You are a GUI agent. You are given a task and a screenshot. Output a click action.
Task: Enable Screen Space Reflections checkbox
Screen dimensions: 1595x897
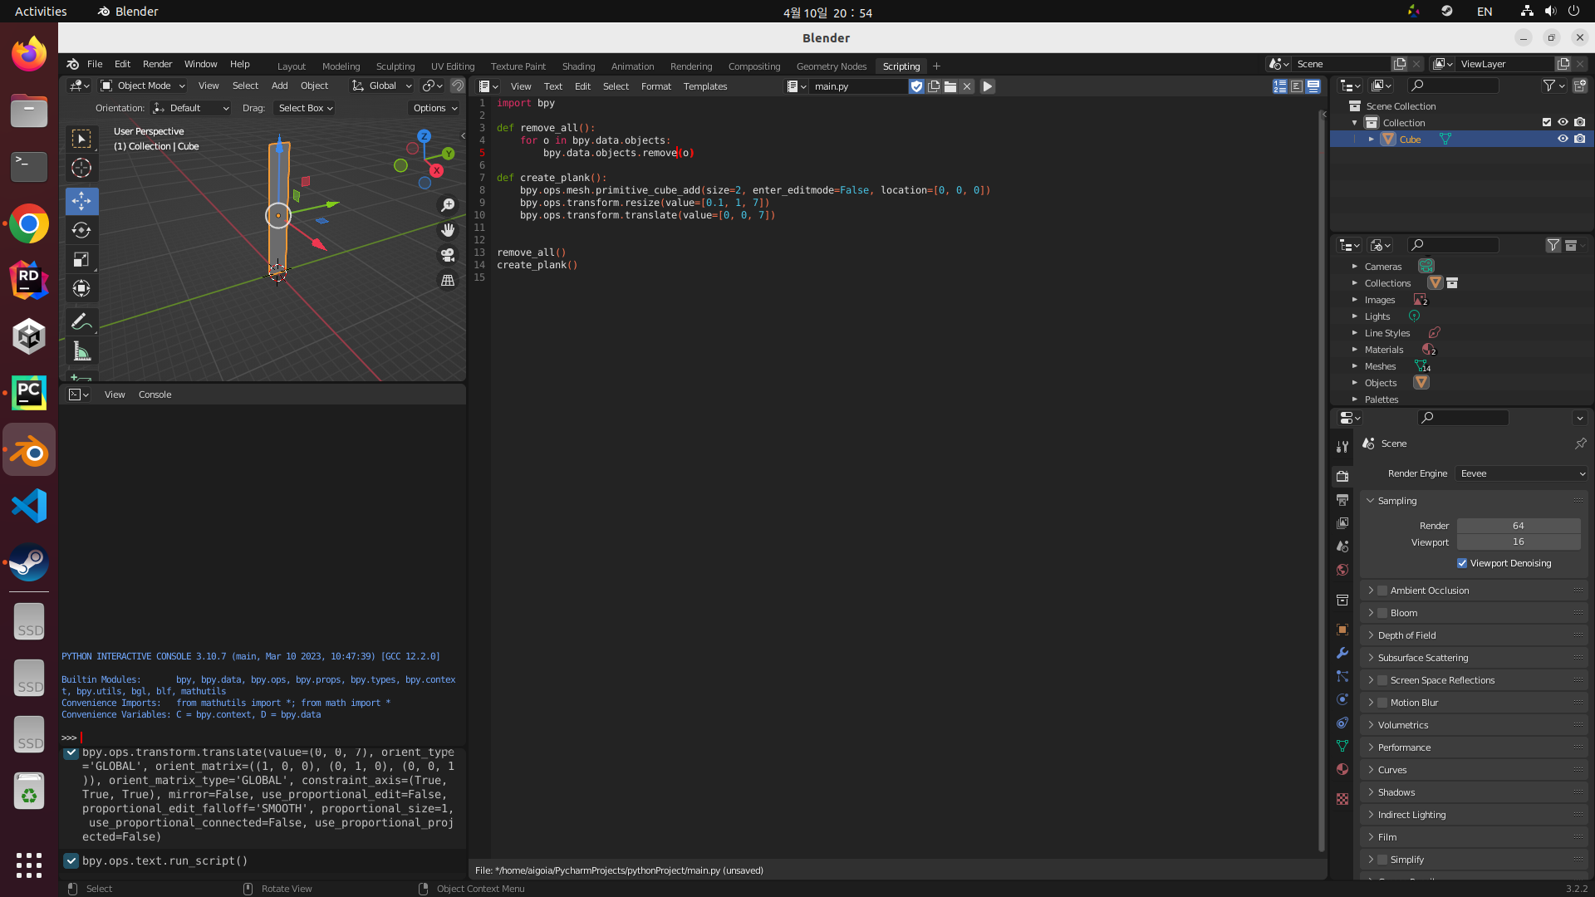pos(1382,680)
